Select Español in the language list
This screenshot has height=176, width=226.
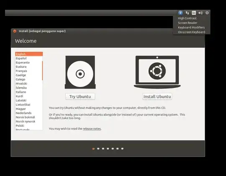click(x=29, y=58)
